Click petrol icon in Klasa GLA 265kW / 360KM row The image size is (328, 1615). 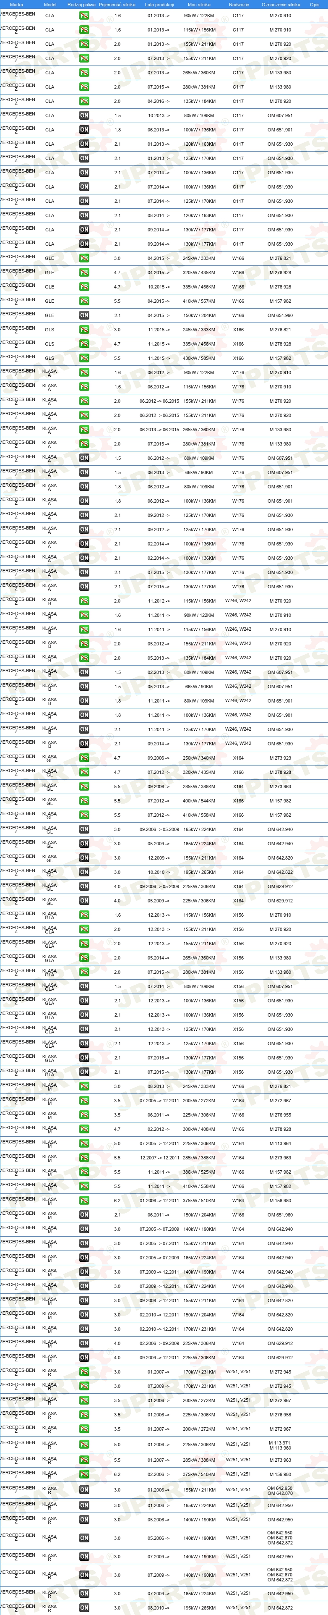(x=84, y=958)
